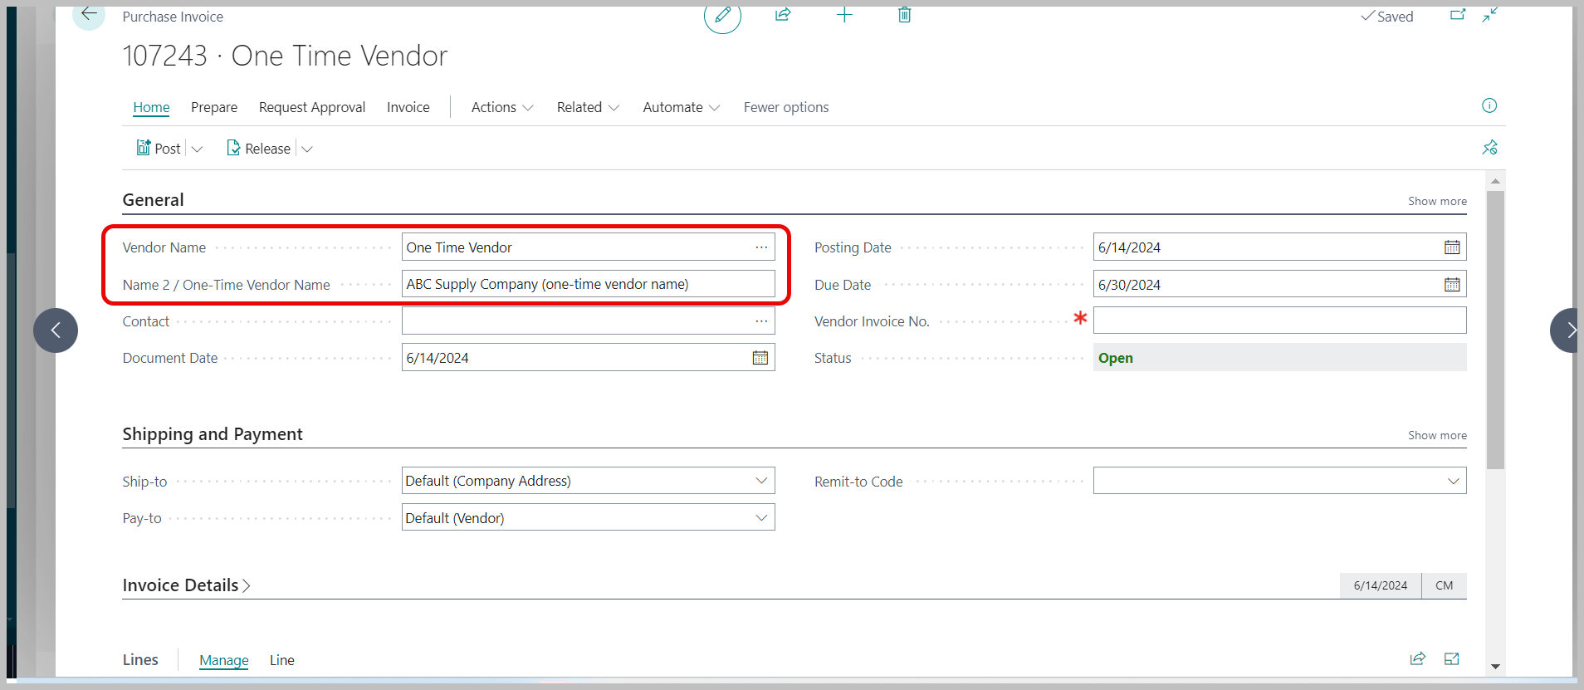Open Document Date calendar picker
Image resolution: width=1584 pixels, height=690 pixels.
(x=760, y=358)
